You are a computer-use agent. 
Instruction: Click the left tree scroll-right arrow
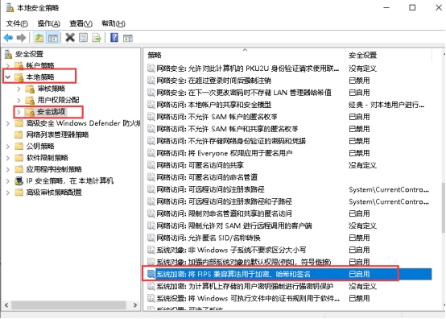coord(135,305)
